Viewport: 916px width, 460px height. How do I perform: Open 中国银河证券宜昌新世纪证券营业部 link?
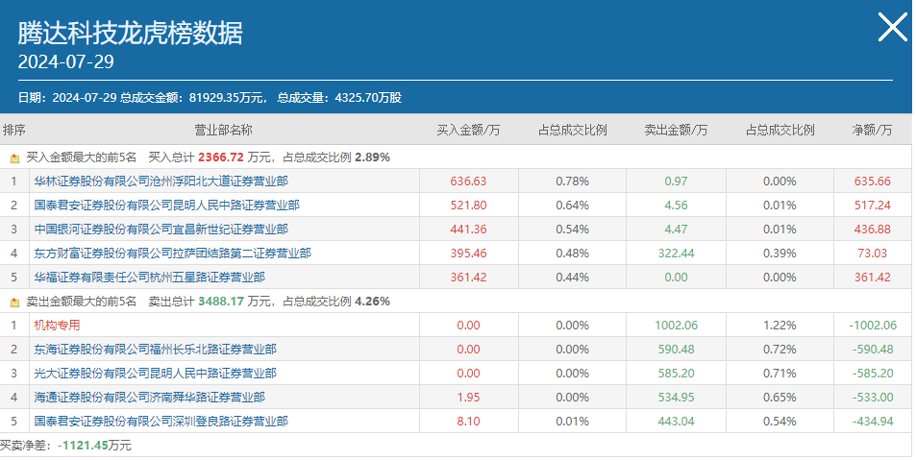[161, 230]
